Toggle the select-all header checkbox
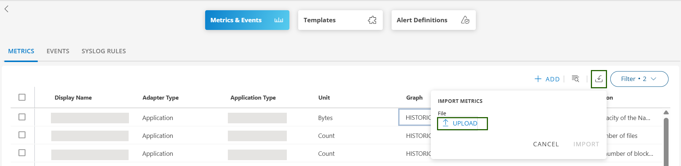 22,97
